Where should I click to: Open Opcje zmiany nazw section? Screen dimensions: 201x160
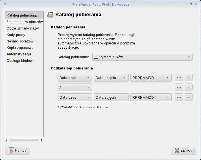coord(24,28)
